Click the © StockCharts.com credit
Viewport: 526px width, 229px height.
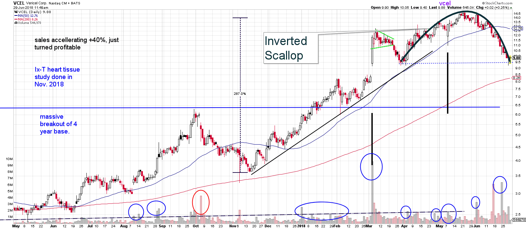(497, 3)
